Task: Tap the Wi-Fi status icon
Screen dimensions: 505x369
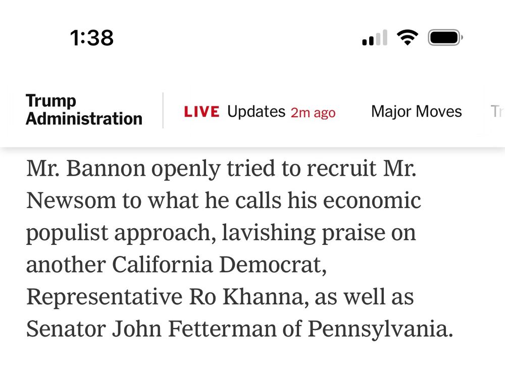Action: pyautogui.click(x=407, y=37)
